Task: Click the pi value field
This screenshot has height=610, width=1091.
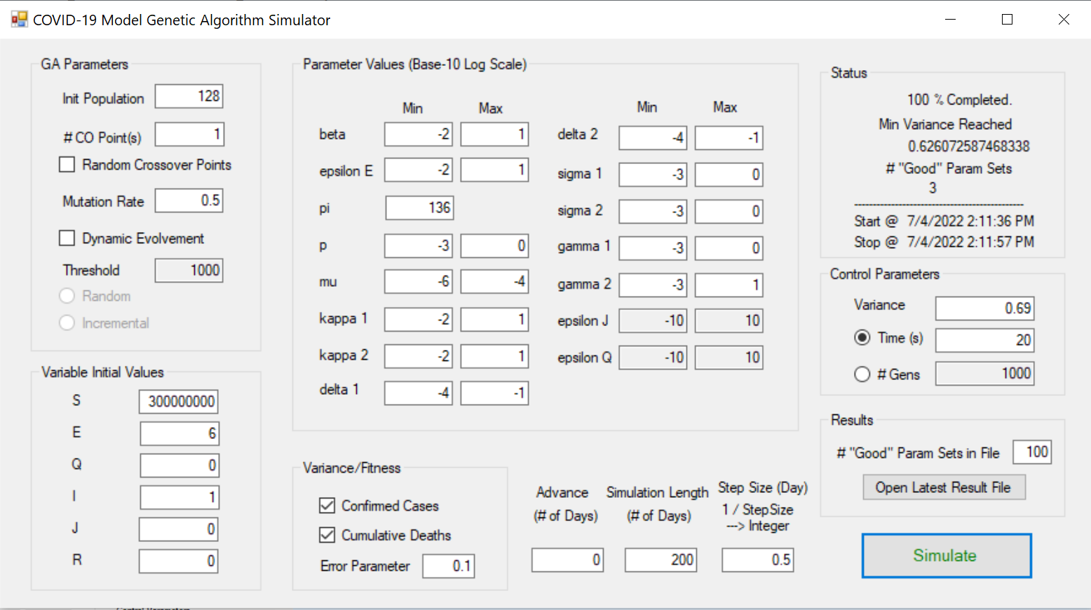Action: 419,208
